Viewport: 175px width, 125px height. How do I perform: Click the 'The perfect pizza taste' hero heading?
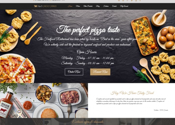tap(88, 30)
